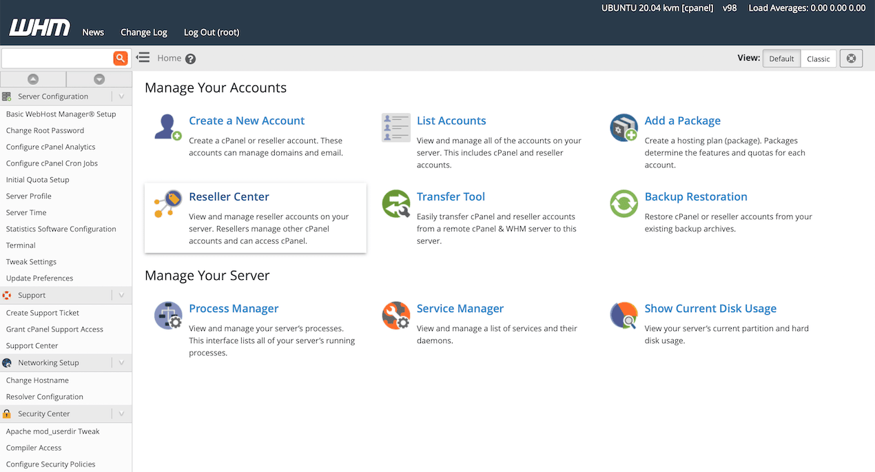Image resolution: width=875 pixels, height=472 pixels.
Task: Open the Reseller Center link
Action: (229, 196)
